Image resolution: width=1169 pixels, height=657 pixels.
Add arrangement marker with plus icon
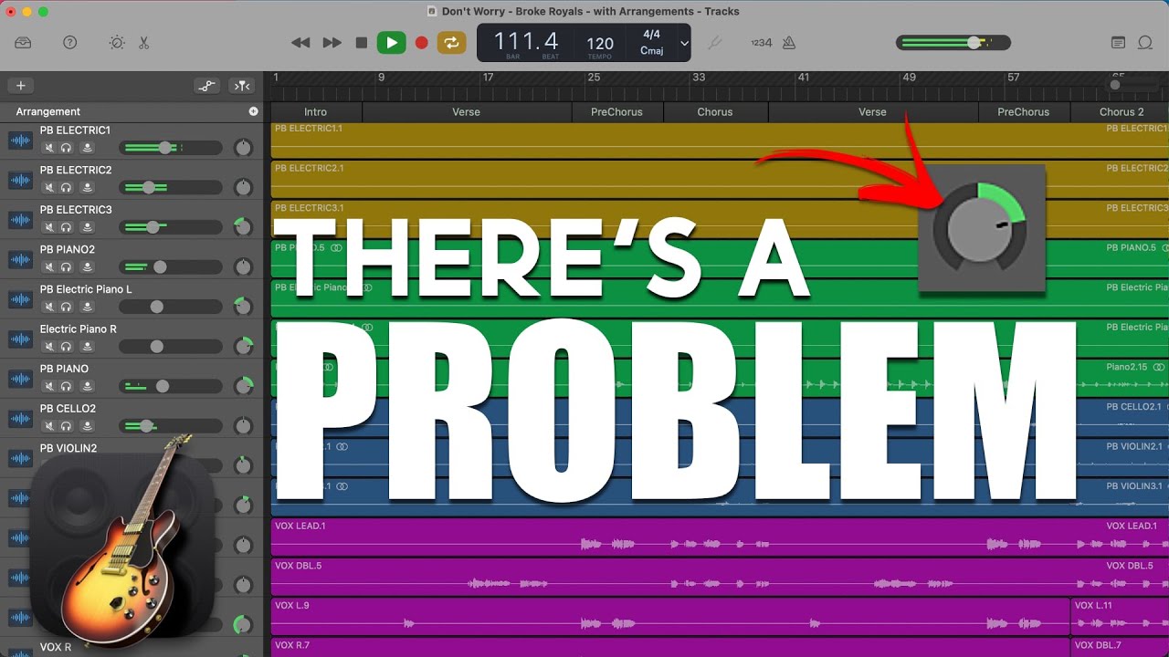(254, 111)
